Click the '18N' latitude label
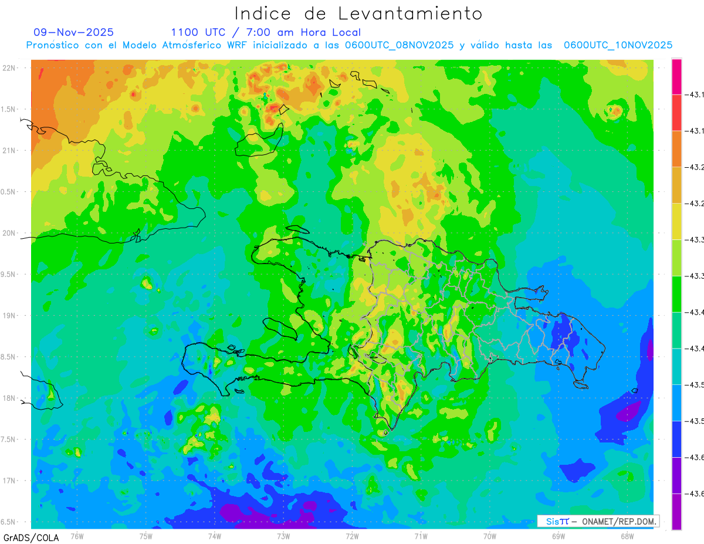Screen dimensions: 704x544 click(x=9, y=398)
